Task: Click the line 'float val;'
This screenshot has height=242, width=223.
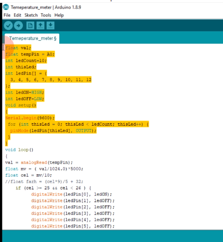Action: (18, 48)
